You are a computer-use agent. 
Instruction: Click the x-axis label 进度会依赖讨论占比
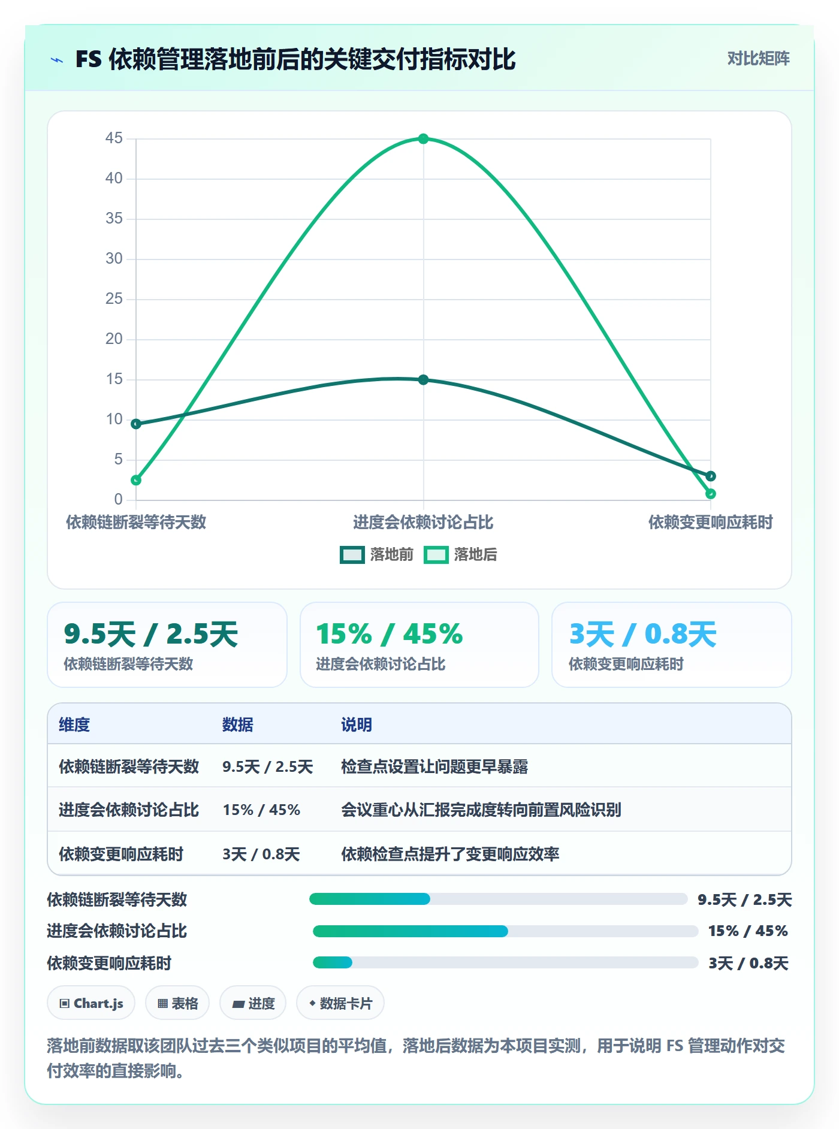423,523
